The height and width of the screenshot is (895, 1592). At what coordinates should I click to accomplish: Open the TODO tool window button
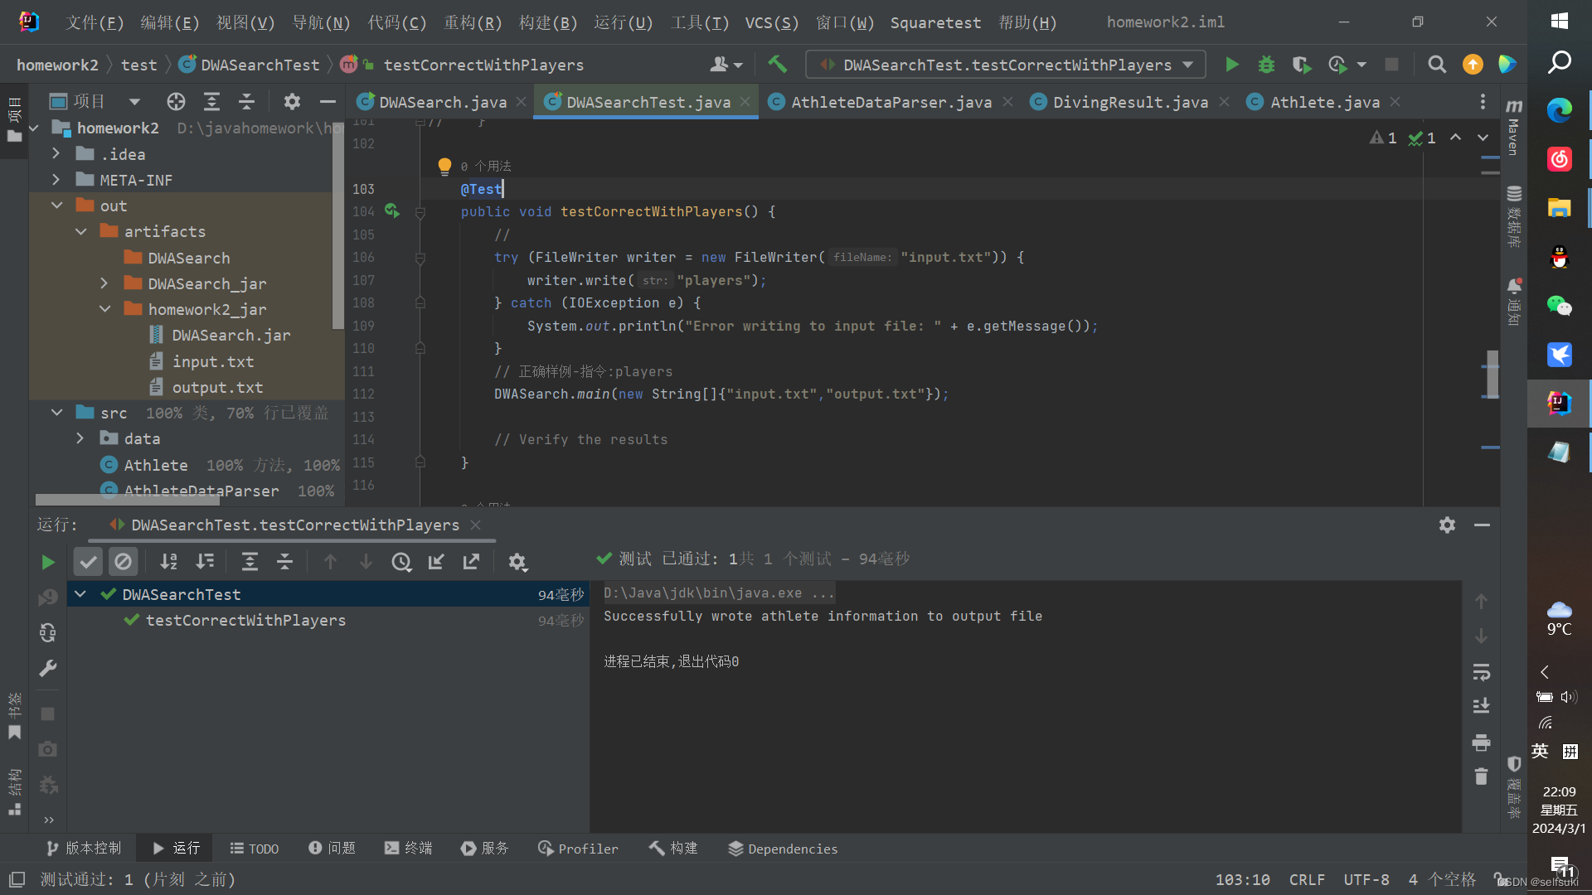(x=255, y=849)
